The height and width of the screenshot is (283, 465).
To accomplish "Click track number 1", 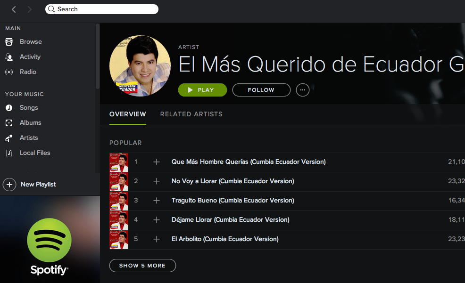I will [136, 162].
